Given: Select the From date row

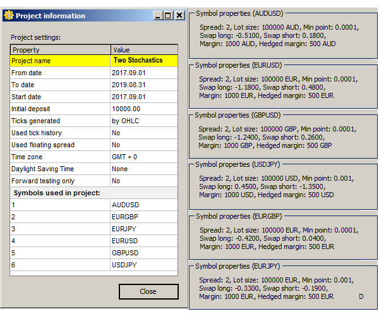Looking at the screenshot, I should [60, 73].
